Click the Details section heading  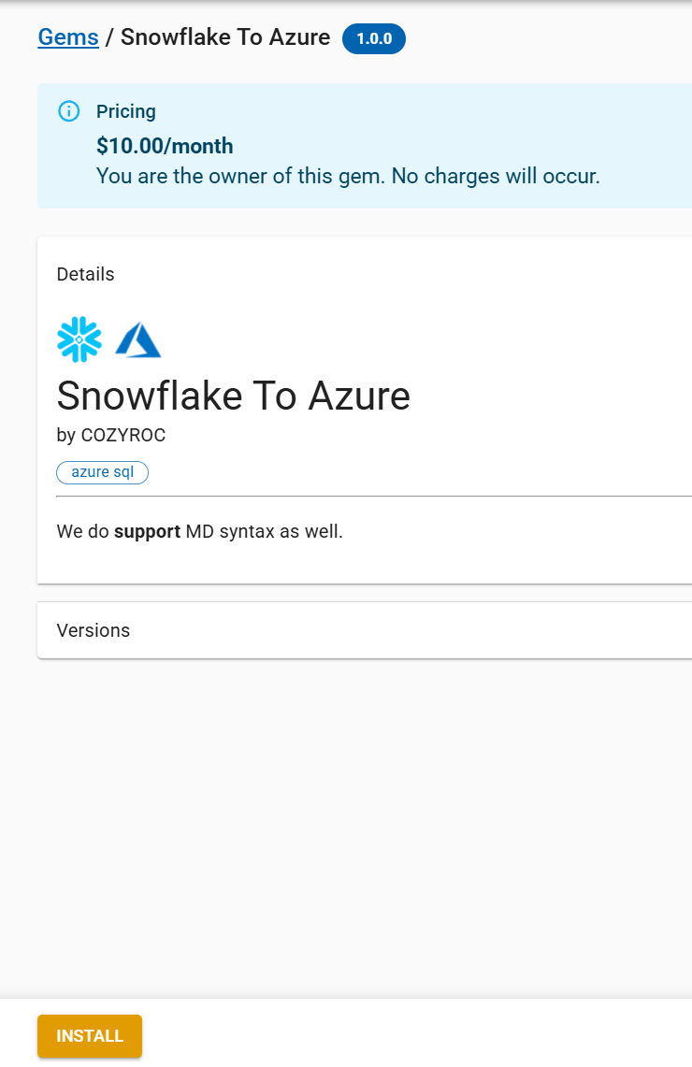[86, 274]
